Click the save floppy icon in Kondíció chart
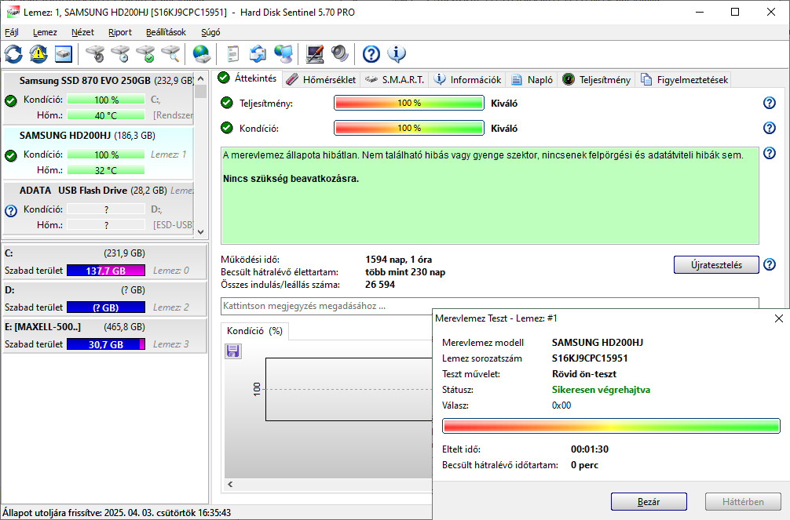The image size is (790, 520). click(x=232, y=351)
